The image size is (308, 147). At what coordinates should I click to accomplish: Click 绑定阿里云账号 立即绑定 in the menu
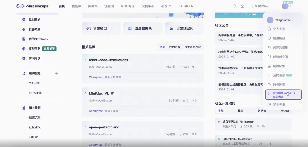pyautogui.click(x=283, y=95)
